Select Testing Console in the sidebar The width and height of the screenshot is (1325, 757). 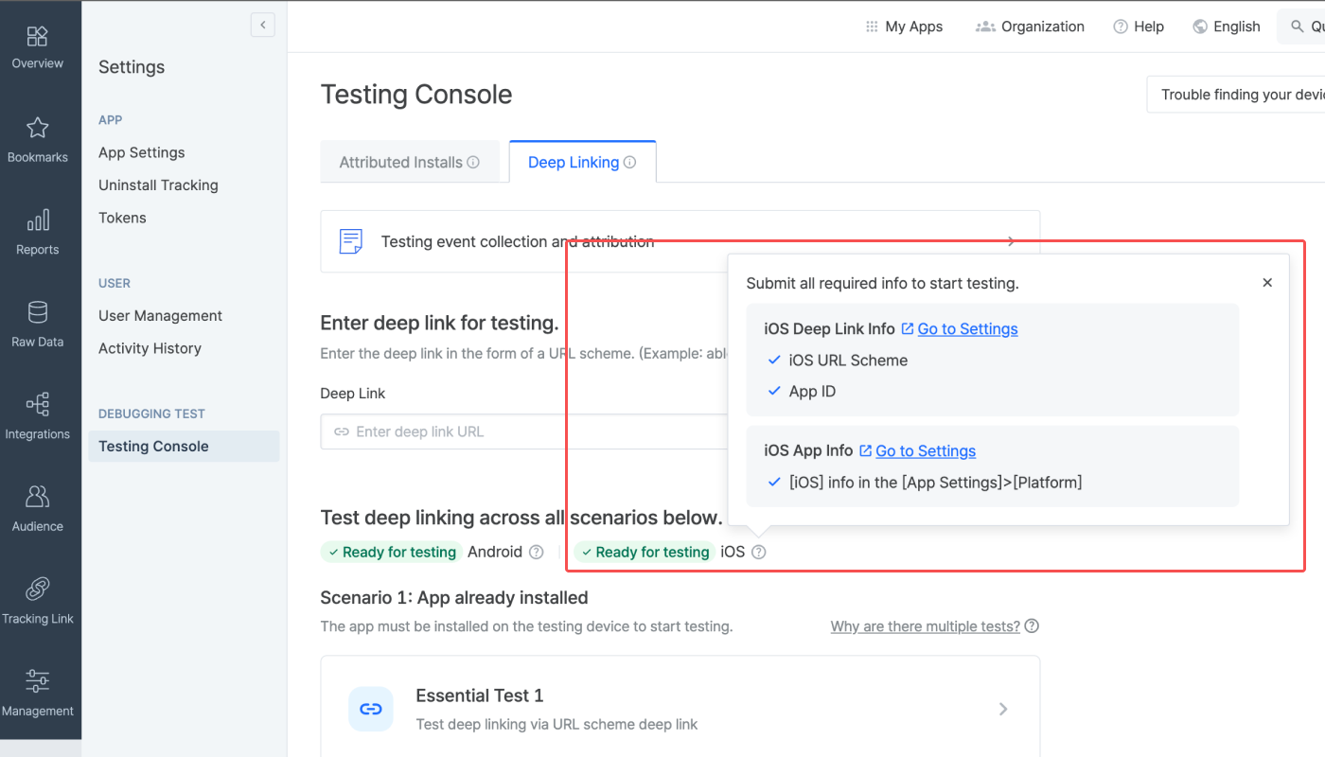click(184, 447)
